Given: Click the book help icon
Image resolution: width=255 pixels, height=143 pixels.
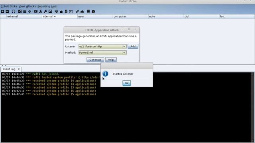Looking at the screenshot, I should coord(88,12).
